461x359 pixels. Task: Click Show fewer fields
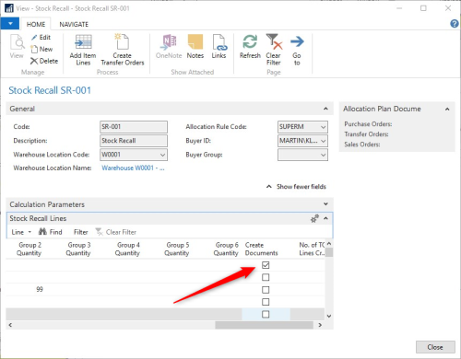(296, 187)
